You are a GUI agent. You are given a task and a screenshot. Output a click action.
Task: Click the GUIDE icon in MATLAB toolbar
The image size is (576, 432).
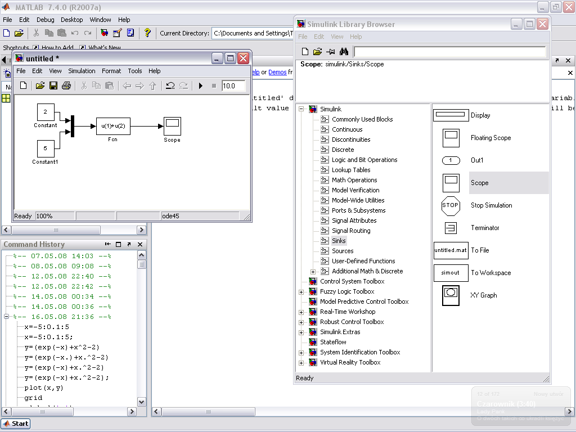tap(117, 33)
